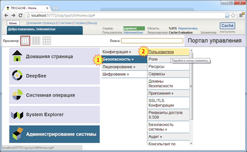The height and width of the screenshot is (152, 247).
Task: Click the Переключить namespace link
Action: 188,28
